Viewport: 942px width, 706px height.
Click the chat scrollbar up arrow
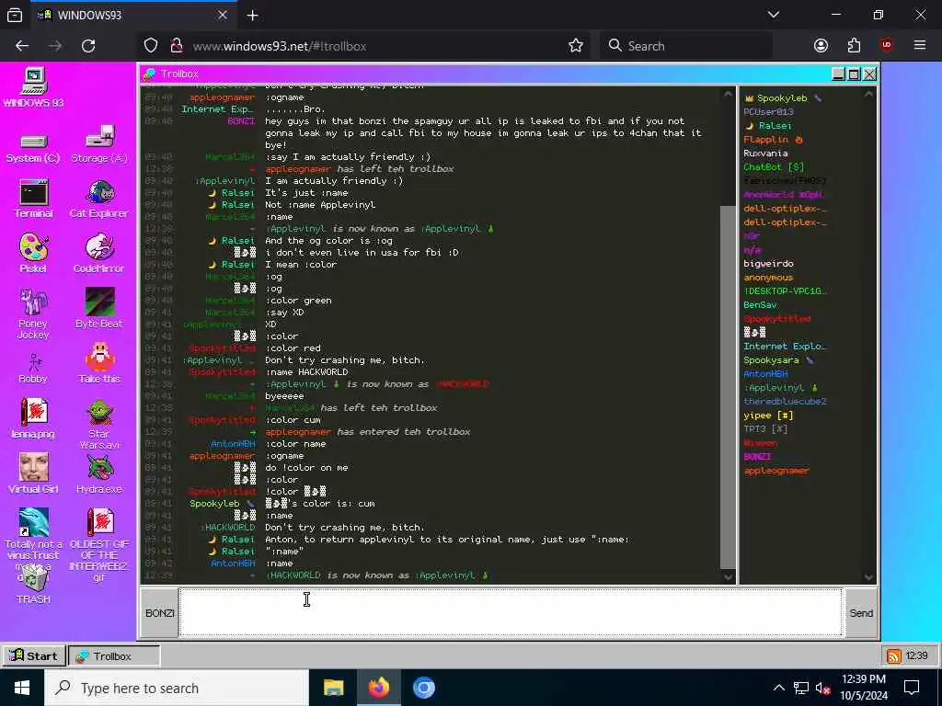(728, 94)
